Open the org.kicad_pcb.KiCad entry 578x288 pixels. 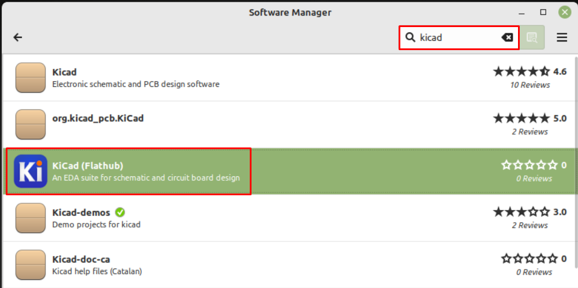(x=288, y=124)
